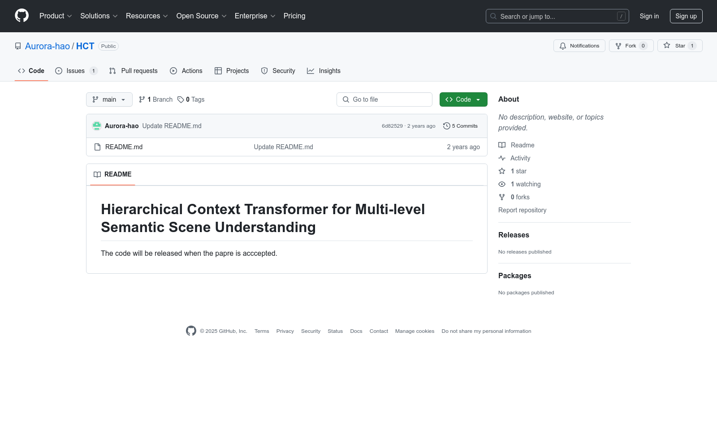Expand the Solutions menu
The height and width of the screenshot is (448, 717).
coord(99,16)
